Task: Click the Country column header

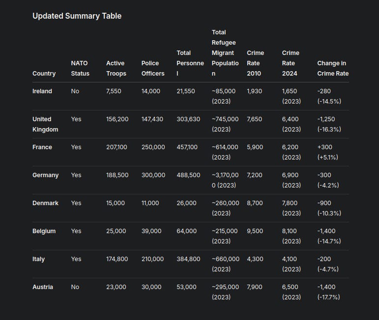Action: (x=44, y=73)
